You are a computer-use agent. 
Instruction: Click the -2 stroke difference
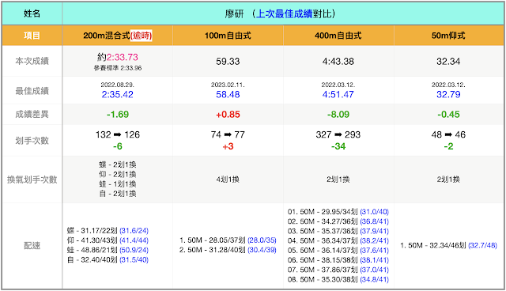pyautogui.click(x=448, y=146)
